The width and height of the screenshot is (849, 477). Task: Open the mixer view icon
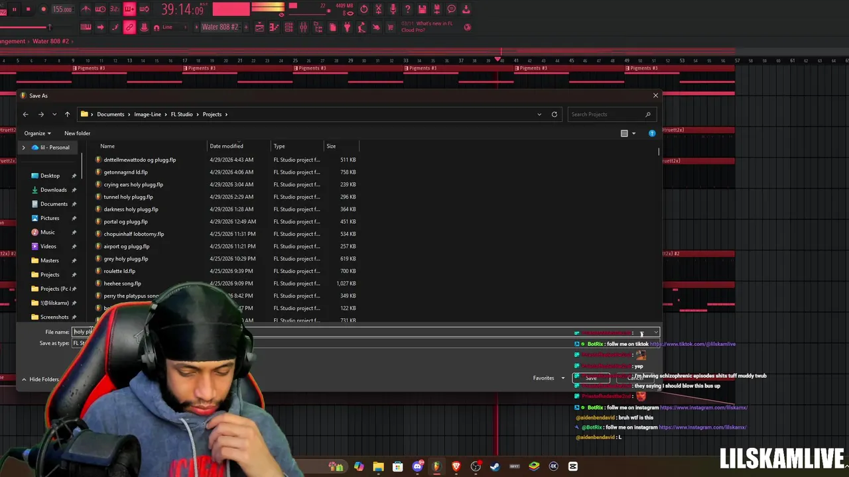tap(303, 27)
